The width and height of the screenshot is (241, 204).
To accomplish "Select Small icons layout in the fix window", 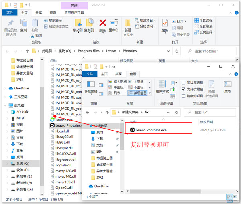I will pos(136,87).
